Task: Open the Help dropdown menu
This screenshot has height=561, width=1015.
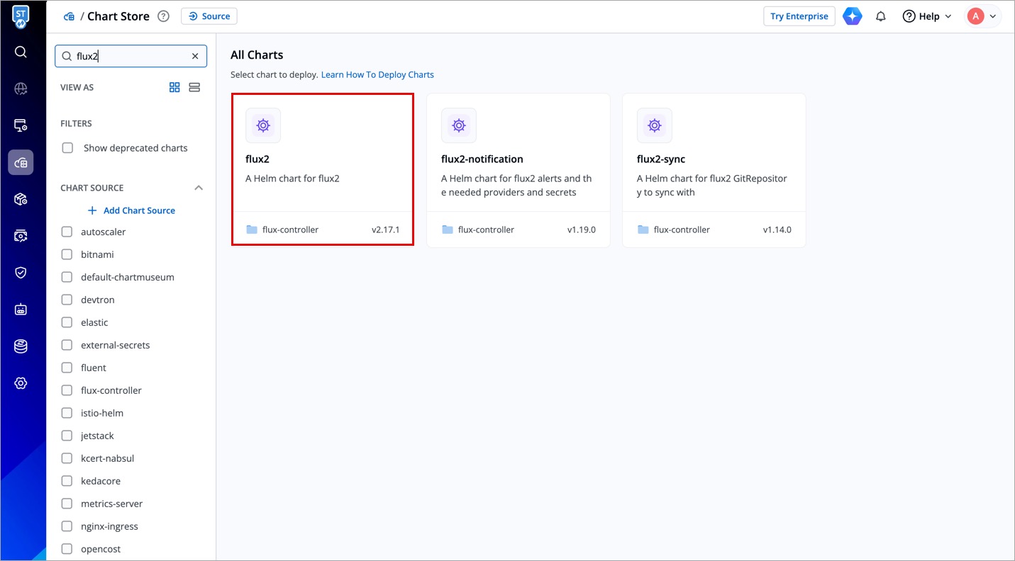Action: [926, 16]
